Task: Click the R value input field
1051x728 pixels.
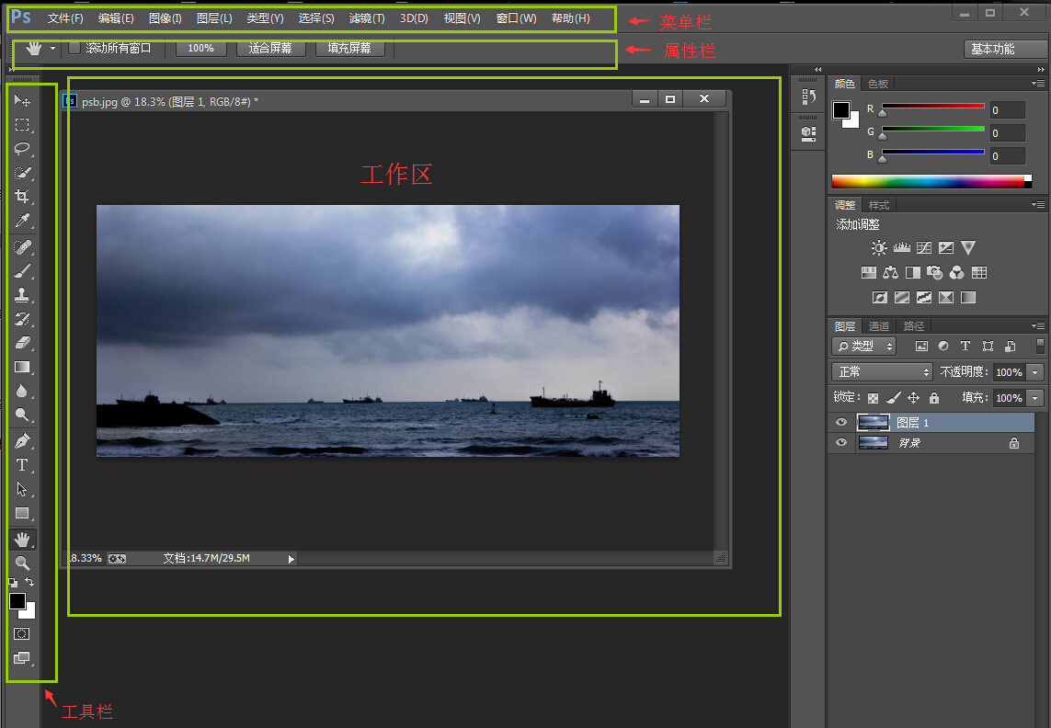Action: (x=1007, y=110)
